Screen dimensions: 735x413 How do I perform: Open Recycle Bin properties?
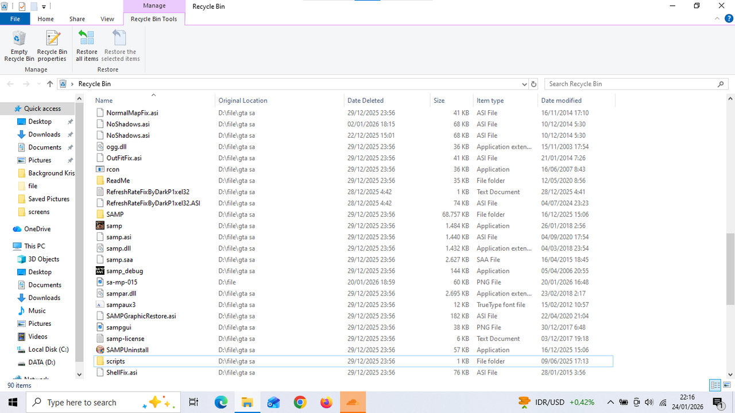52,46
